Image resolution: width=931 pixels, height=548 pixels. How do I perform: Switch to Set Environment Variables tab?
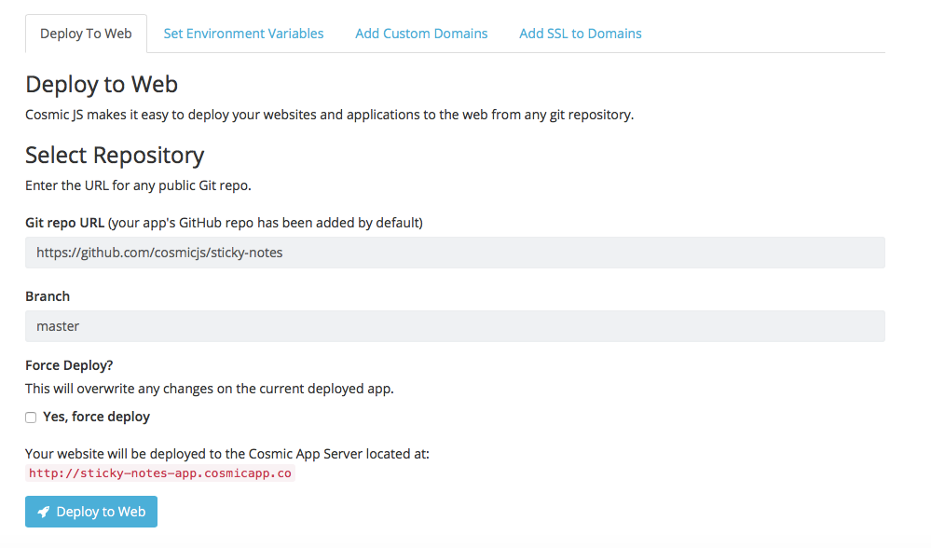pos(243,34)
